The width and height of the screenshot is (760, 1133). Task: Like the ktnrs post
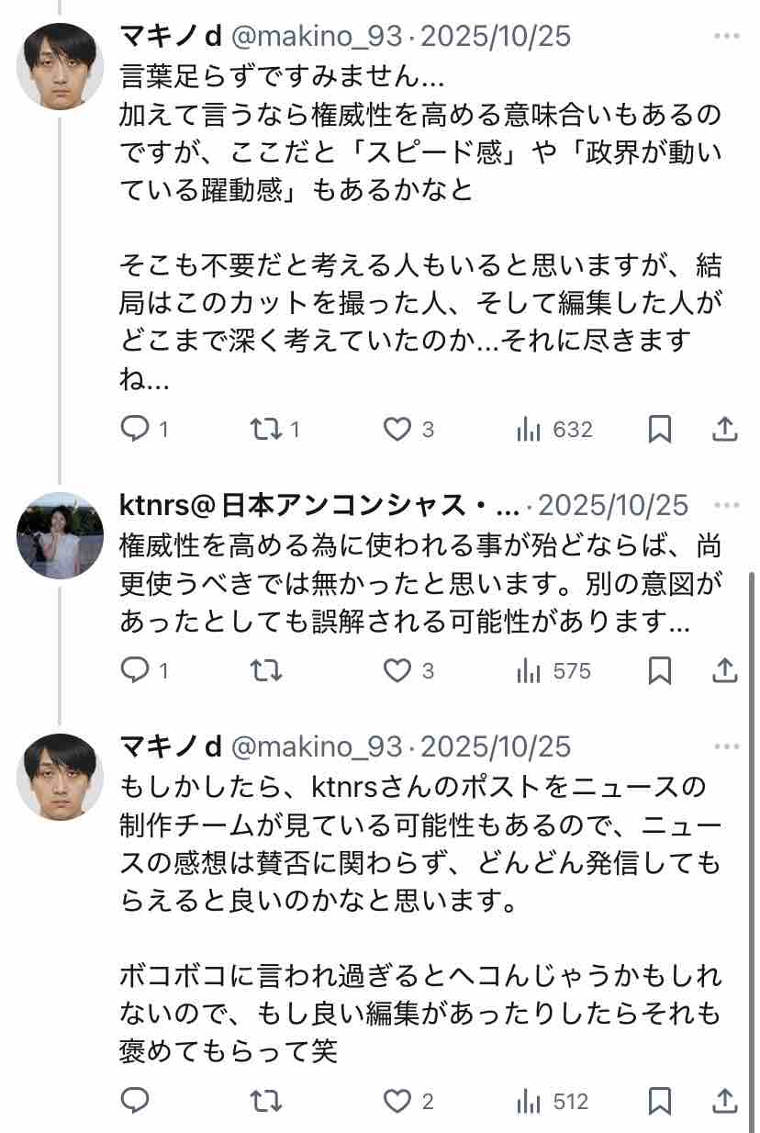pos(397,671)
